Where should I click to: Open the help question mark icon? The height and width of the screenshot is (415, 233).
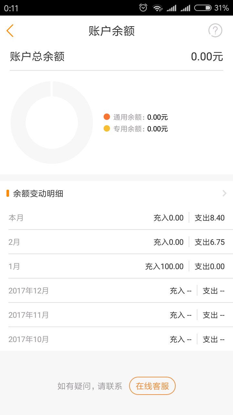tap(215, 31)
